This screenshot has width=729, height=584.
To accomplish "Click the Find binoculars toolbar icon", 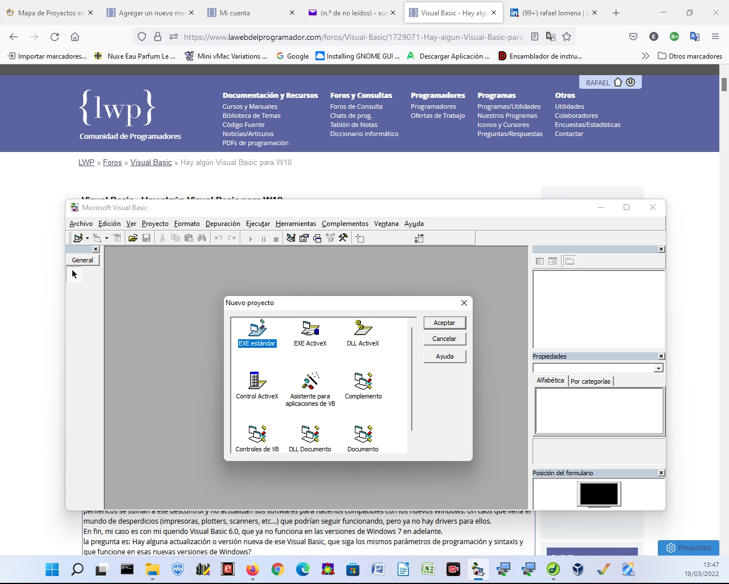I will [202, 238].
